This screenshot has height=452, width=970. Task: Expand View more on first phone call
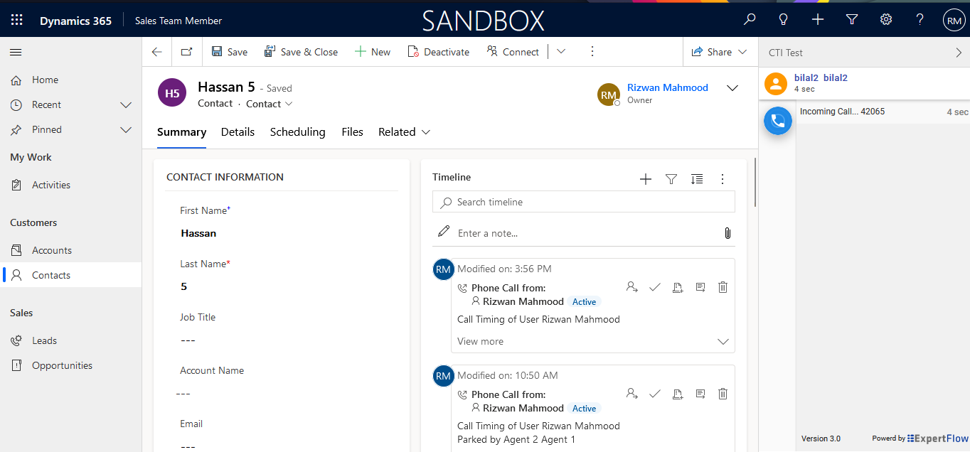coord(480,341)
